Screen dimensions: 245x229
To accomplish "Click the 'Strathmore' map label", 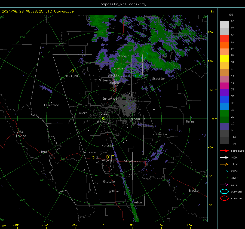I will (132, 161).
